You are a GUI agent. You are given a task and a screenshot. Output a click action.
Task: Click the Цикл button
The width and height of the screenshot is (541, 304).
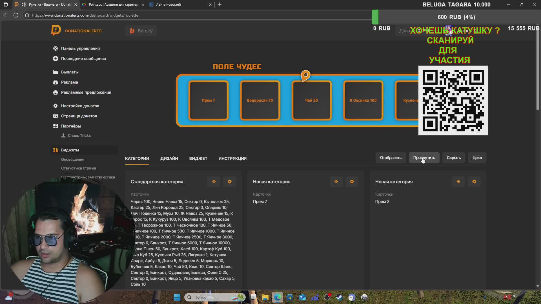pyautogui.click(x=477, y=158)
